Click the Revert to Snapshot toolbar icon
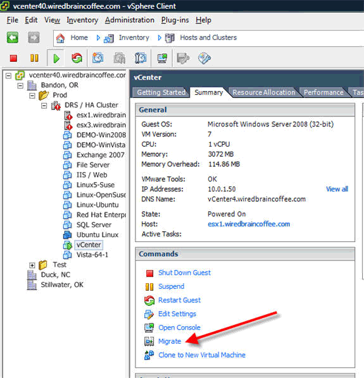Image resolution: width=364 pixels, height=378 pixels. pyautogui.click(x=120, y=58)
